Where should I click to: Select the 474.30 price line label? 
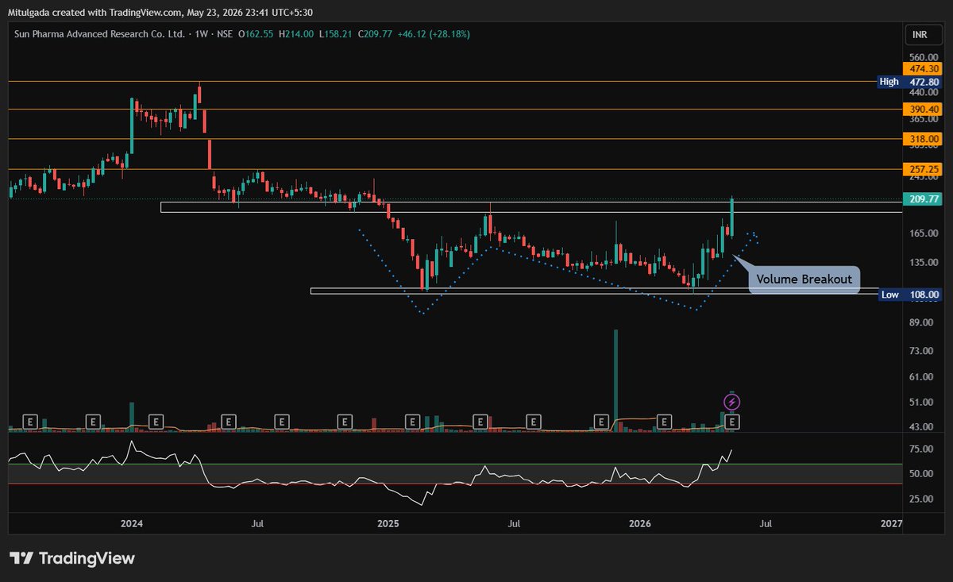point(921,70)
